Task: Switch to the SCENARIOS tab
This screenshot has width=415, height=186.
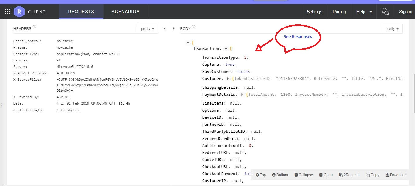Action: coord(126,11)
